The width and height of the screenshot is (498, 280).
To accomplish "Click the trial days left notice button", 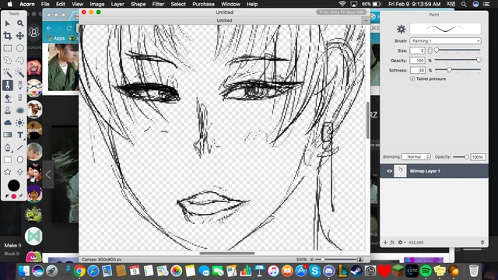I will click(x=341, y=12).
